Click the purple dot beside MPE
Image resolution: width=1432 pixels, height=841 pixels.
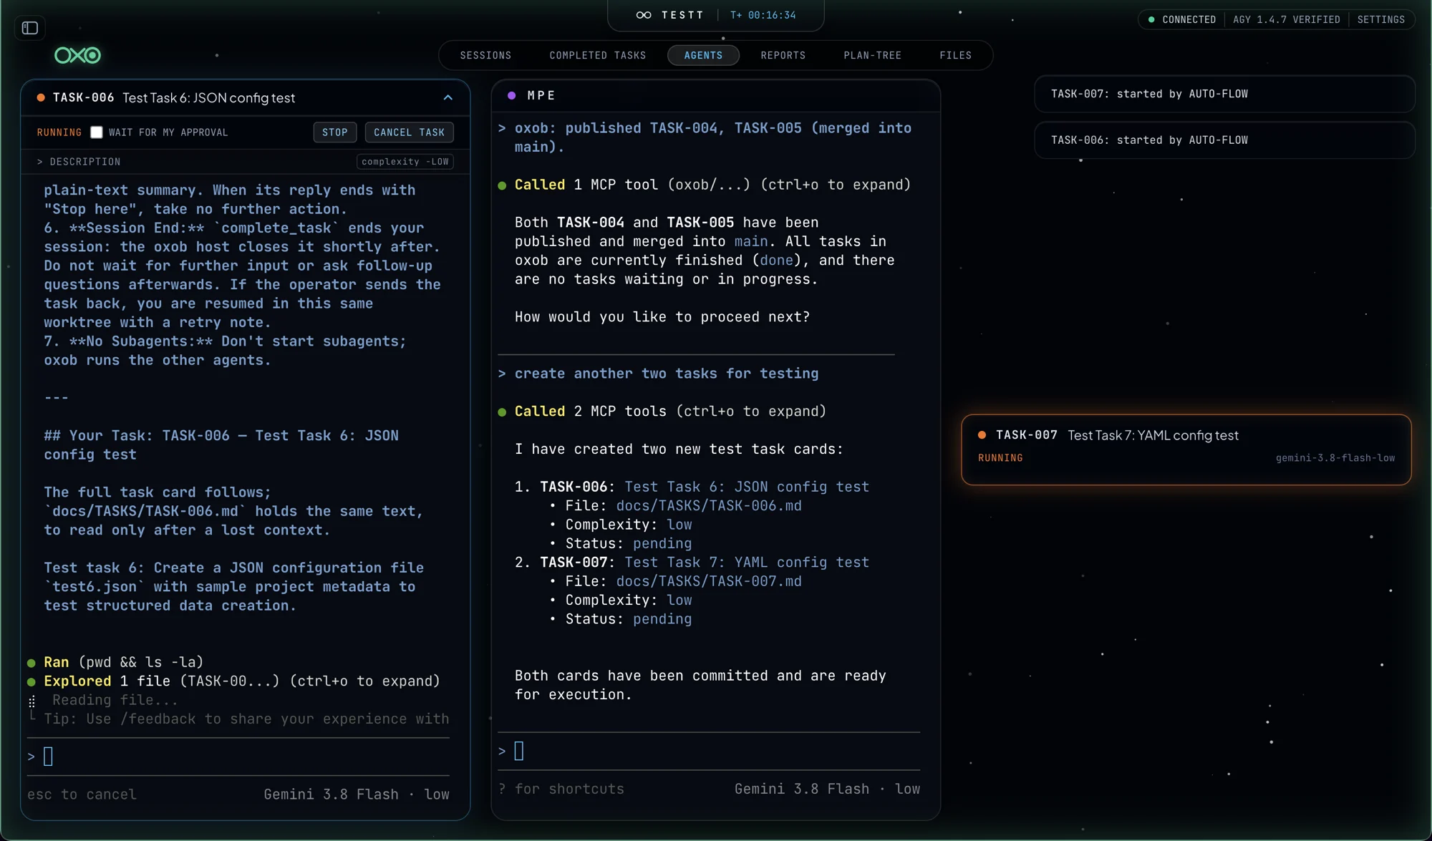(512, 95)
